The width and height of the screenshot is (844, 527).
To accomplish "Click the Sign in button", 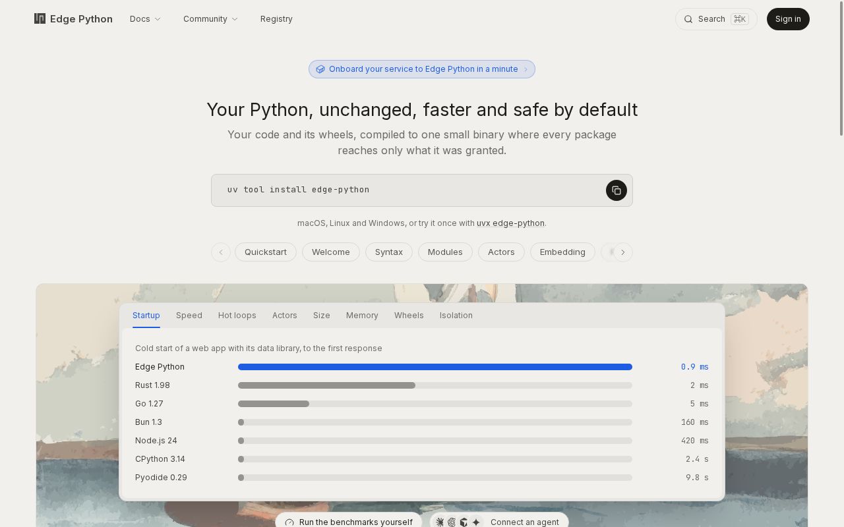I will tap(788, 19).
